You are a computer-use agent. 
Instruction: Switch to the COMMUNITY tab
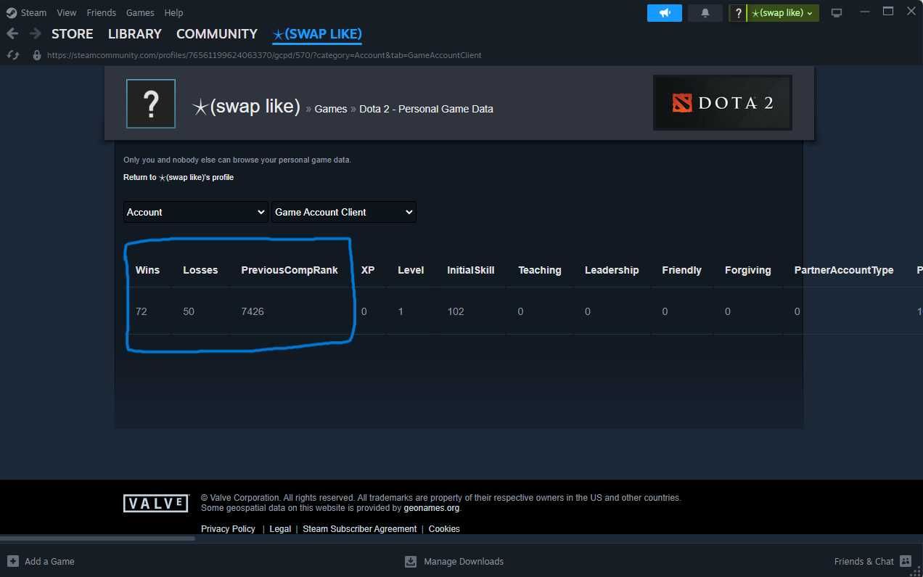[217, 34]
